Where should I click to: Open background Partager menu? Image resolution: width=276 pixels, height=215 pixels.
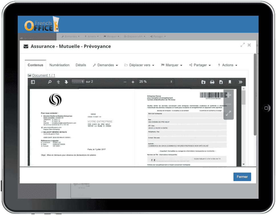click(158, 36)
